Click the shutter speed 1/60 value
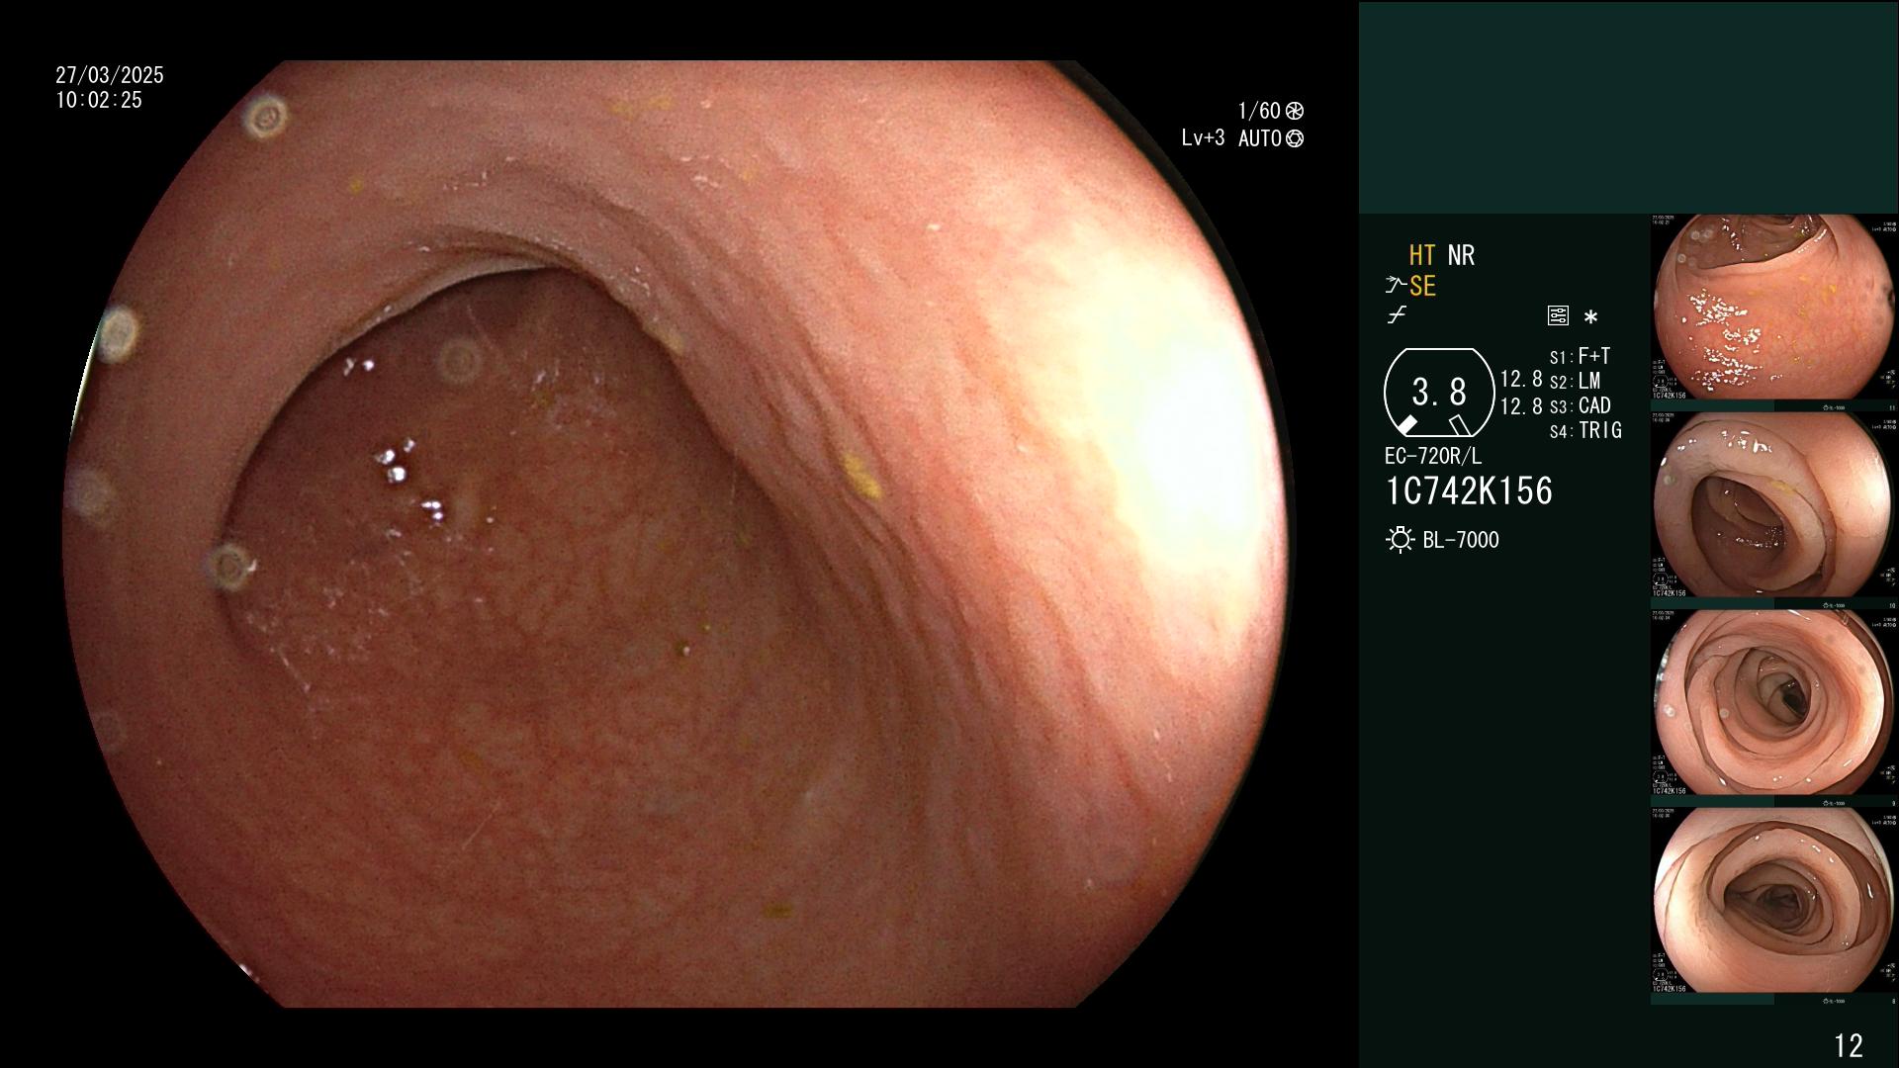The width and height of the screenshot is (1899, 1068). pos(1259,111)
